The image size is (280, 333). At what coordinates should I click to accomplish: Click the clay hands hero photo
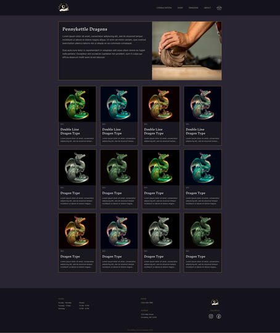coord(187,51)
